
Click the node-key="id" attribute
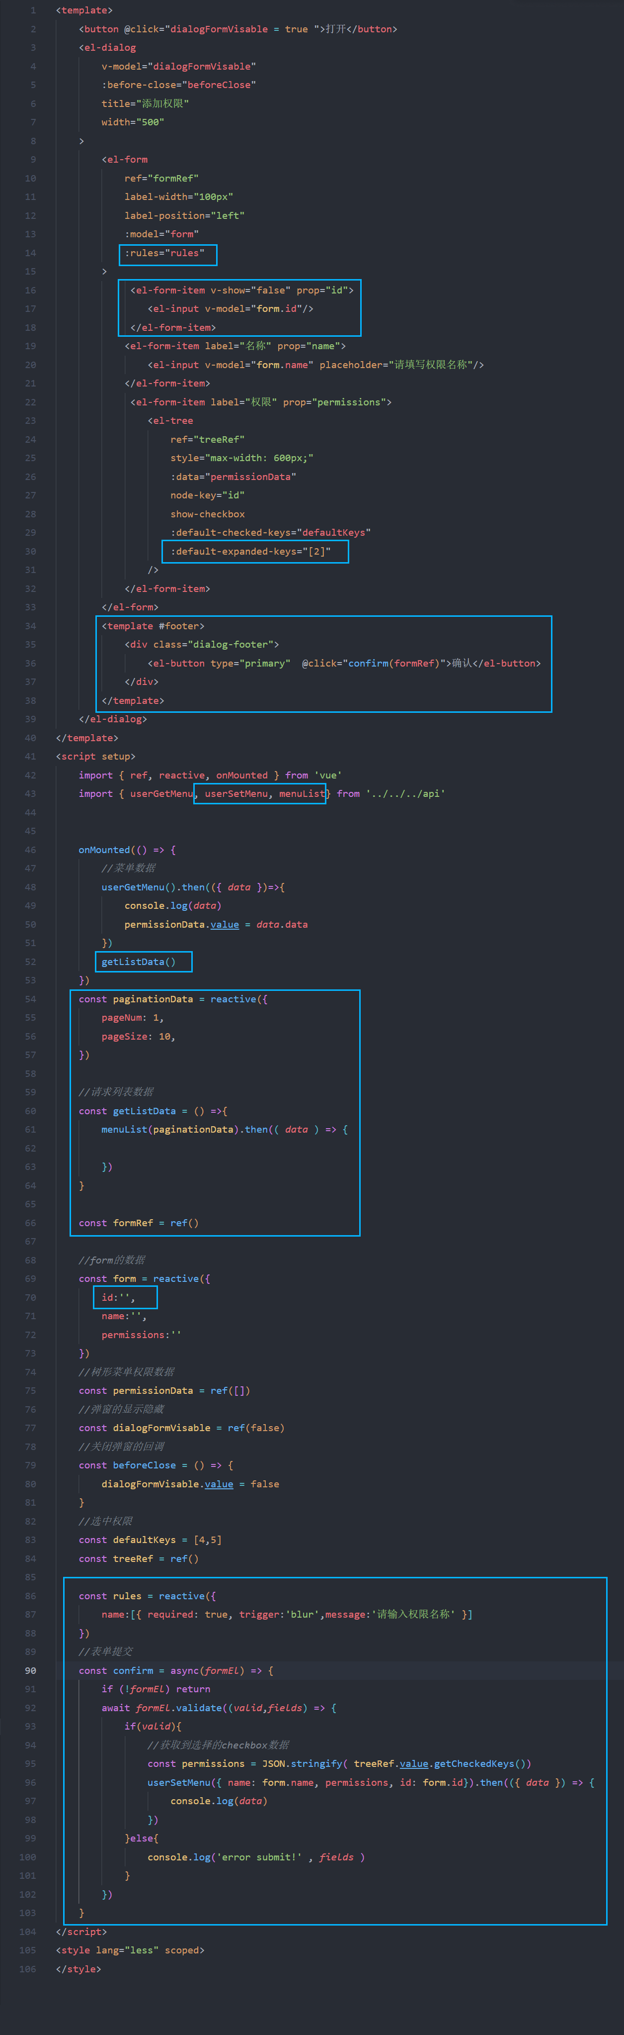click(x=208, y=495)
